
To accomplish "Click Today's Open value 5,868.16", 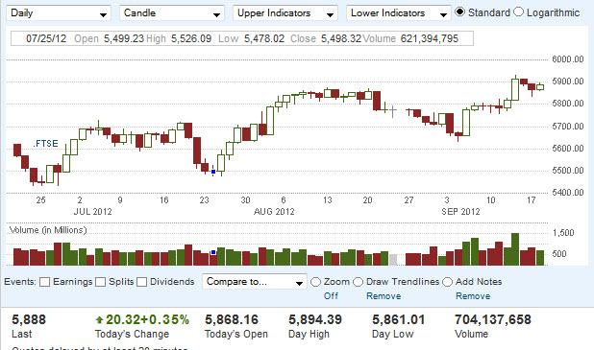I will pos(232,319).
